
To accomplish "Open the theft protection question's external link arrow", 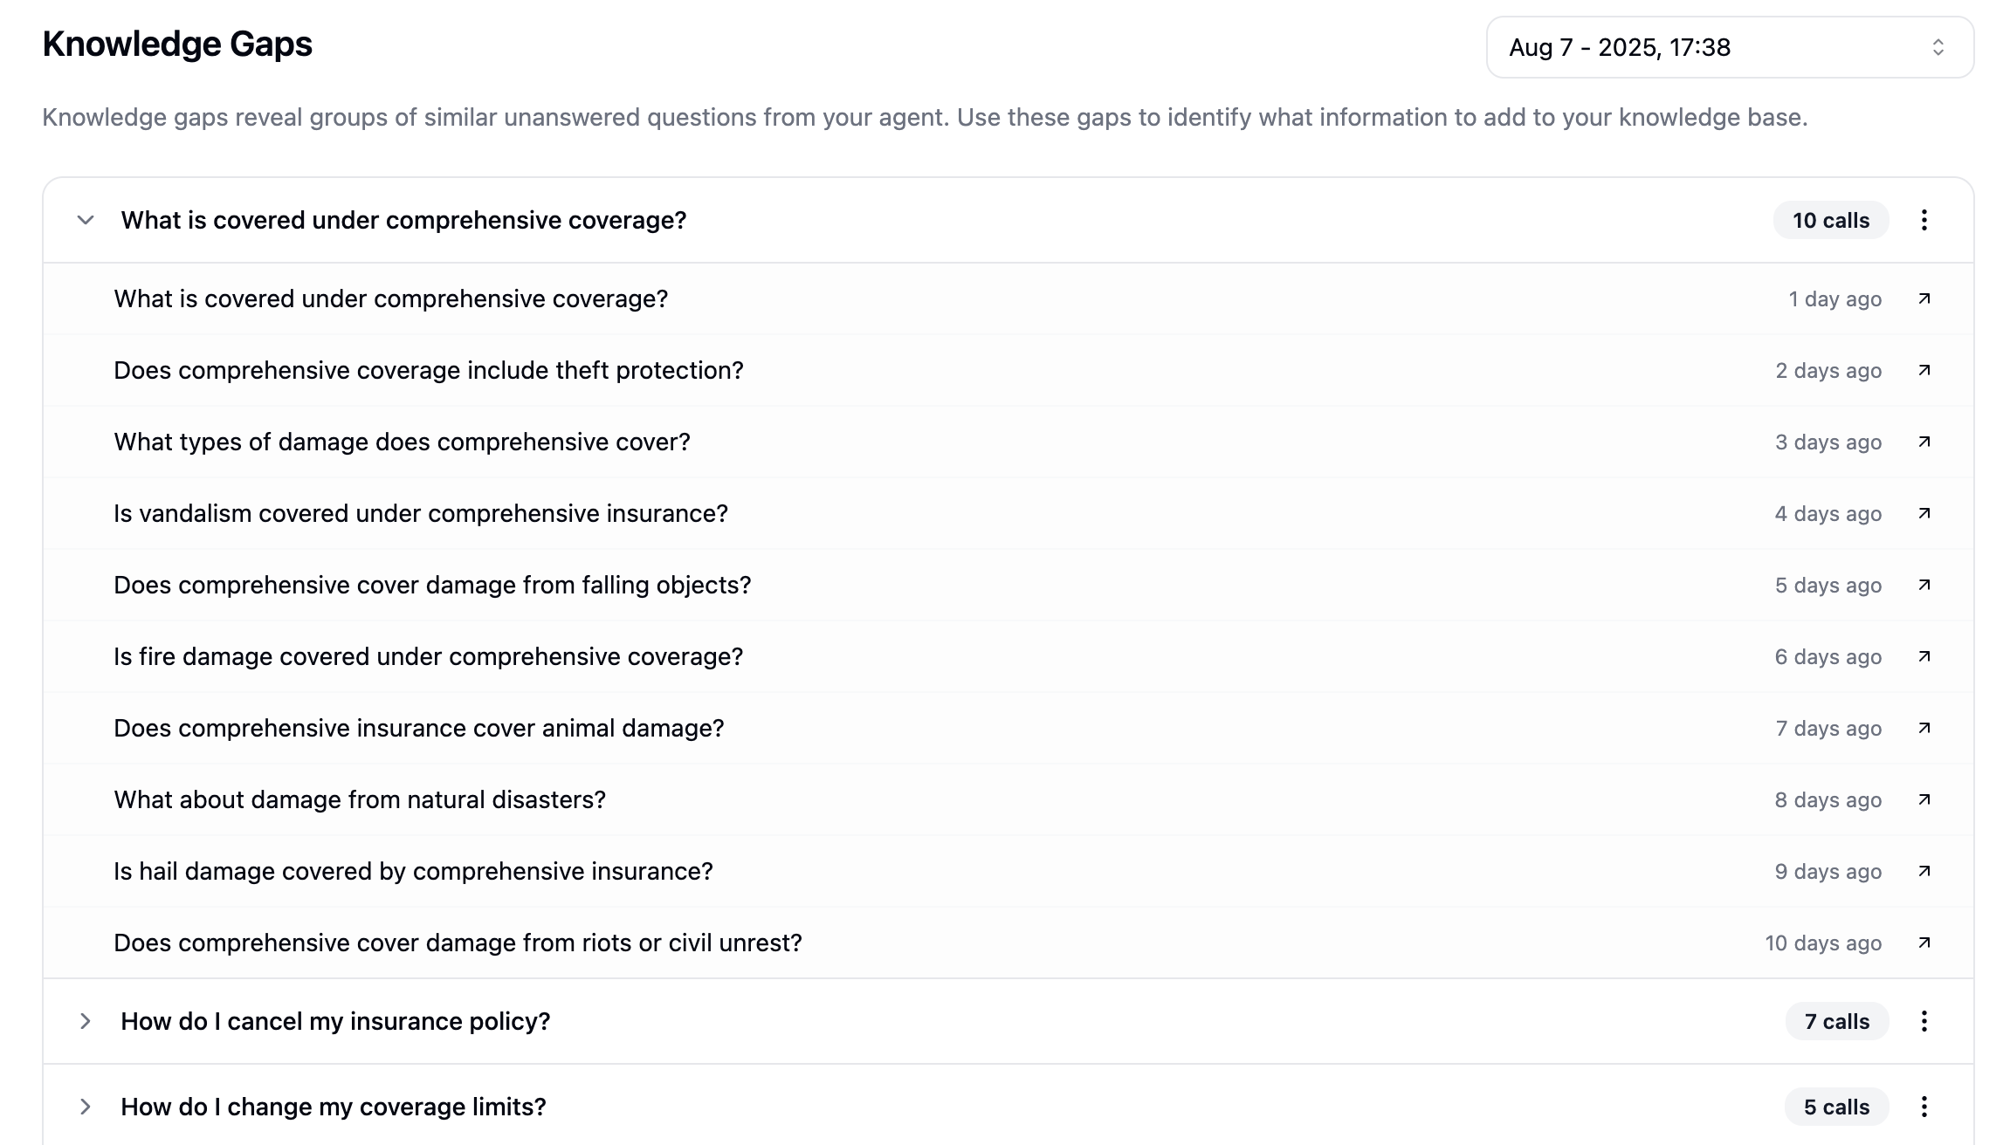I will [1924, 371].
